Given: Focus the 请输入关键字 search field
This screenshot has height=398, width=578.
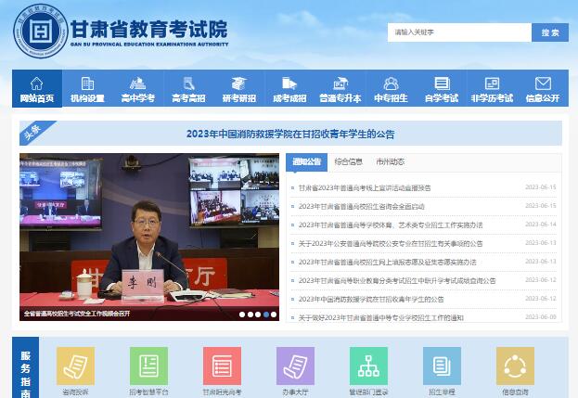Looking at the screenshot, I should click(x=459, y=32).
